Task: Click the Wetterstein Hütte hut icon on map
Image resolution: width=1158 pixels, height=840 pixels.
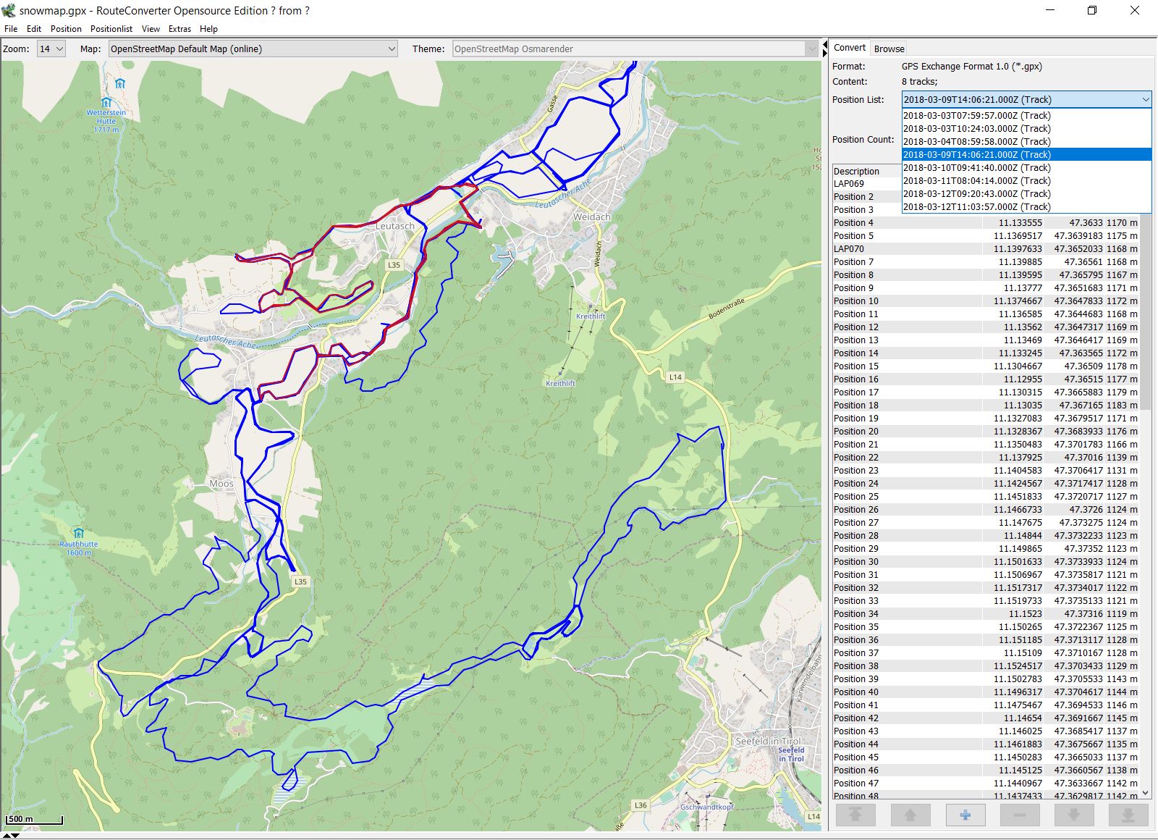Action: click(106, 102)
